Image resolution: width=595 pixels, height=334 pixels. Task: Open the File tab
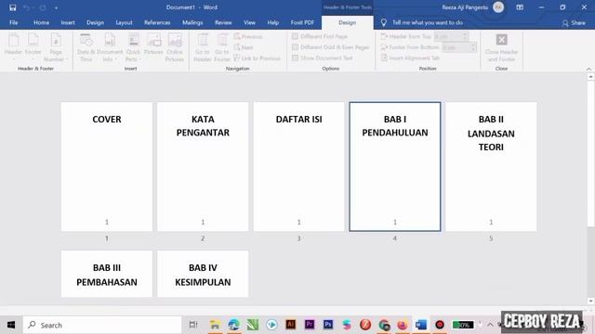pos(14,22)
